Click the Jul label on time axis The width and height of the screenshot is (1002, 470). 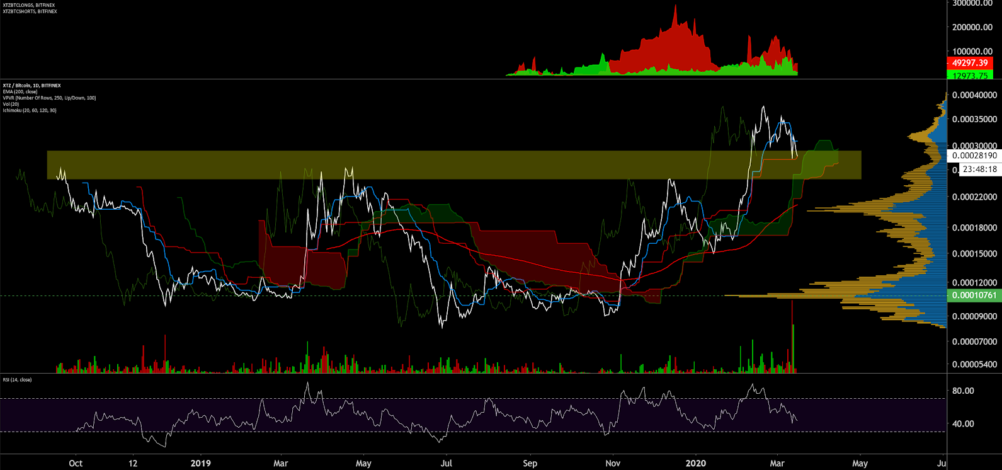[446, 463]
